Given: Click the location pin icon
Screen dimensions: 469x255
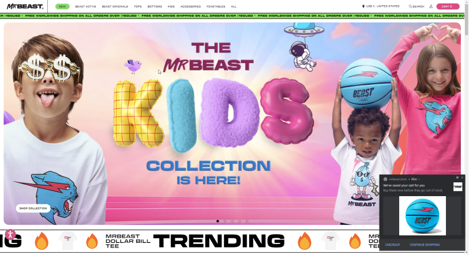Looking at the screenshot, I should (363, 6).
